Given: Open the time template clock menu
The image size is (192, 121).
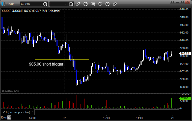Looking at the screenshot, I should [71, 4].
